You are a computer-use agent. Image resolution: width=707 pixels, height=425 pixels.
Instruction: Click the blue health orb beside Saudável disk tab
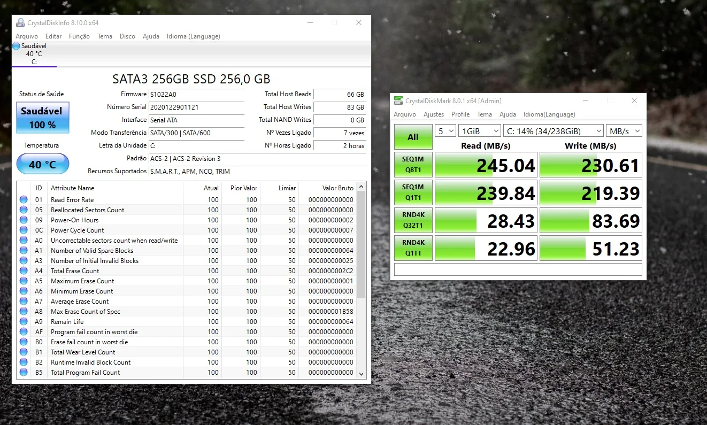(16, 46)
